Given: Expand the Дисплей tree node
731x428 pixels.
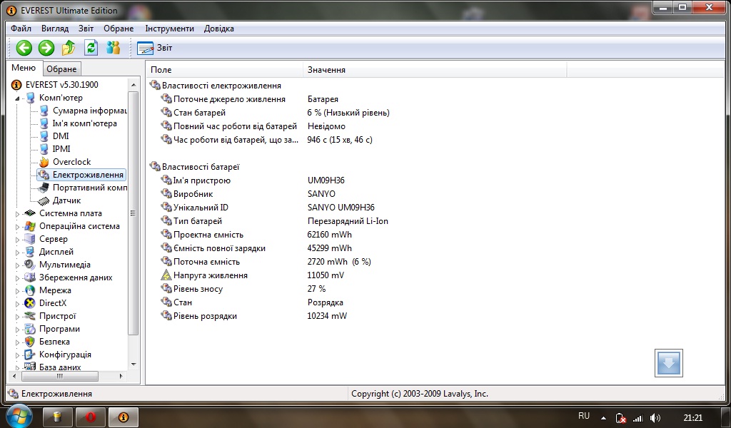Looking at the screenshot, I should [x=17, y=253].
